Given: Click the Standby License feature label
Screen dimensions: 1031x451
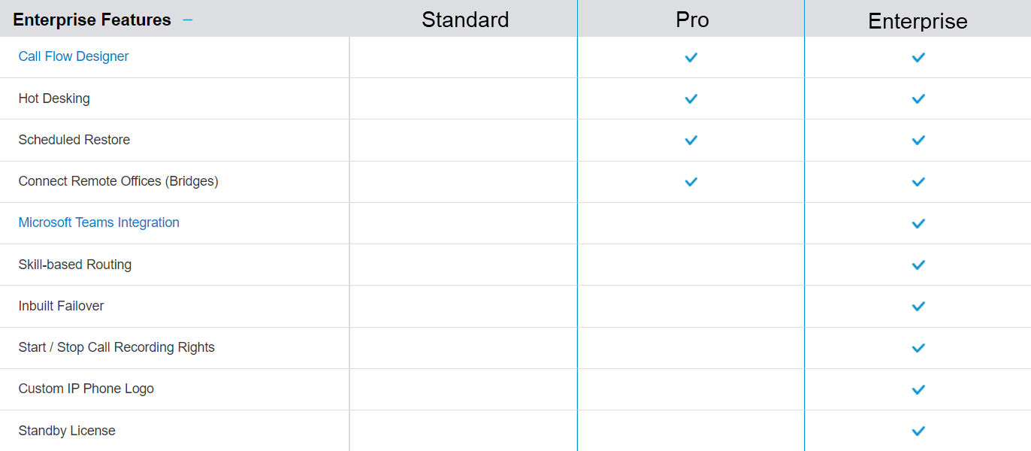Looking at the screenshot, I should coord(67,431).
